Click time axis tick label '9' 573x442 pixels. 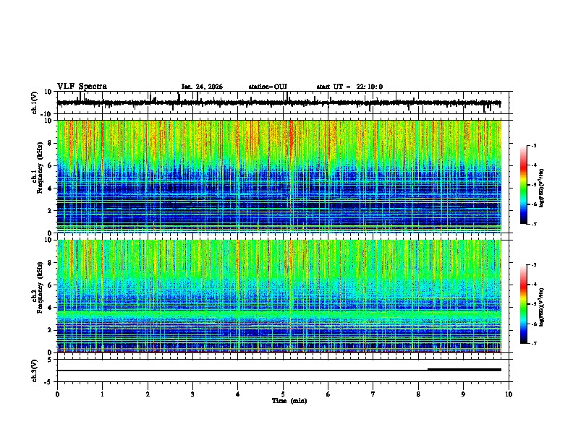tap(463, 394)
